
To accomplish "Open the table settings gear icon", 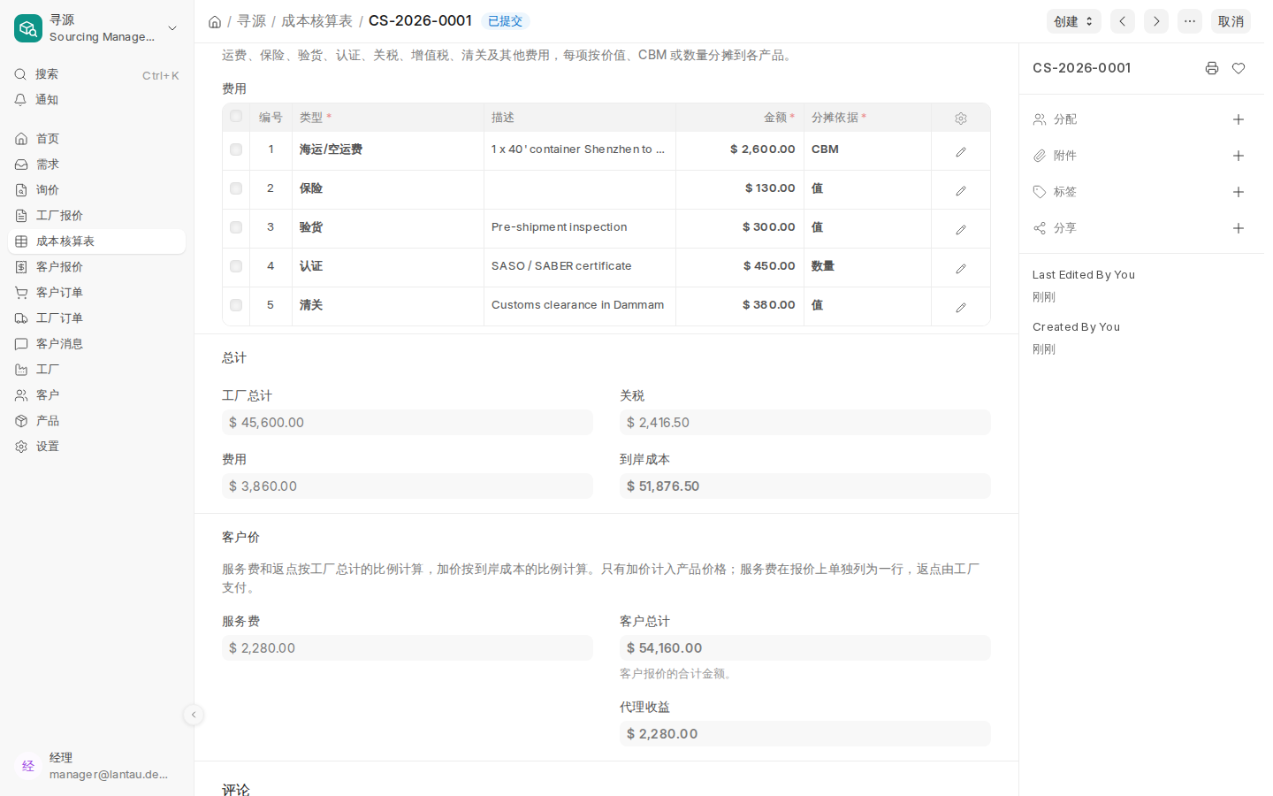I will (961, 118).
